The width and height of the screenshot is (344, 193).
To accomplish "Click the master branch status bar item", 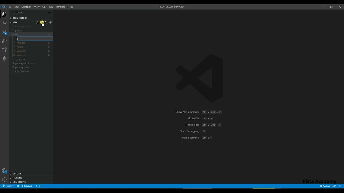I will (x=8, y=186).
